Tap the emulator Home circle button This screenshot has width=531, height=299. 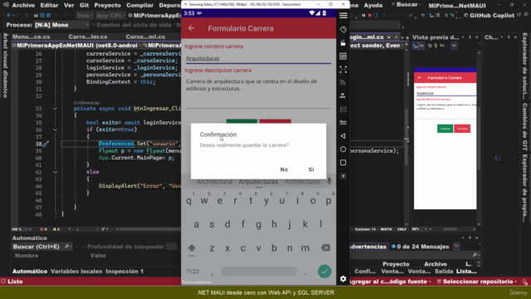pyautogui.click(x=343, y=149)
